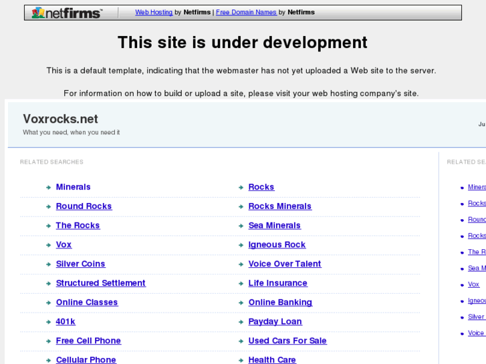Click the Netfirms logo
Screen dimensions: 486x364
(x=67, y=13)
